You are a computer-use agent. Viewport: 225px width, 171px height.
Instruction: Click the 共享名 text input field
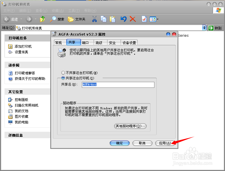point(118,85)
